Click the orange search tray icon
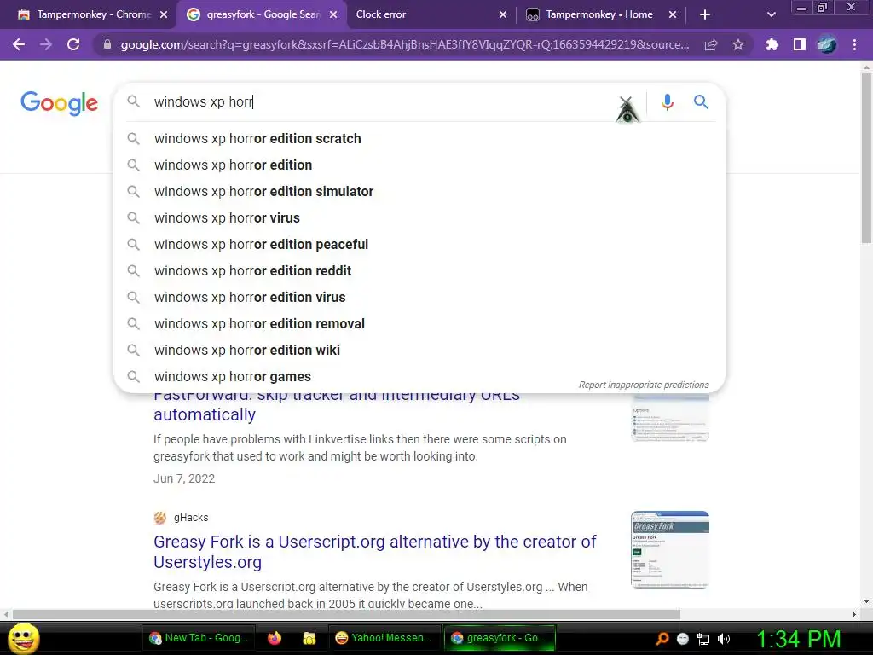Image resolution: width=873 pixels, height=655 pixels. click(662, 639)
